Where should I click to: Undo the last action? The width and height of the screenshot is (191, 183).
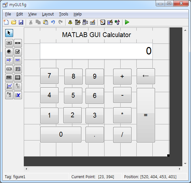pos(53,22)
